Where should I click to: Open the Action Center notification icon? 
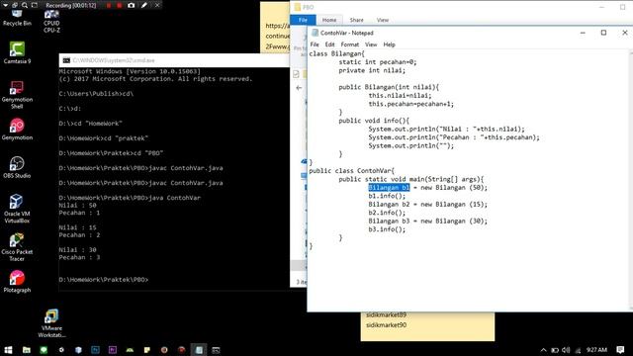[x=620, y=350]
